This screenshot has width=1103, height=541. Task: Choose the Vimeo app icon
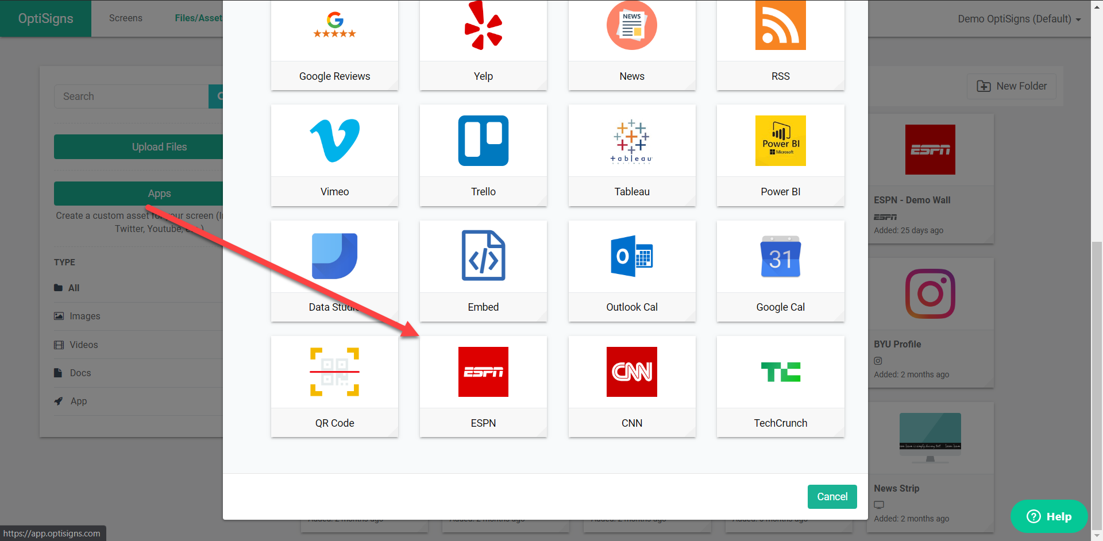[334, 141]
